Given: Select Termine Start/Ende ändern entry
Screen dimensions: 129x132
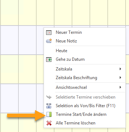Looking at the screenshot, I should (85, 114).
